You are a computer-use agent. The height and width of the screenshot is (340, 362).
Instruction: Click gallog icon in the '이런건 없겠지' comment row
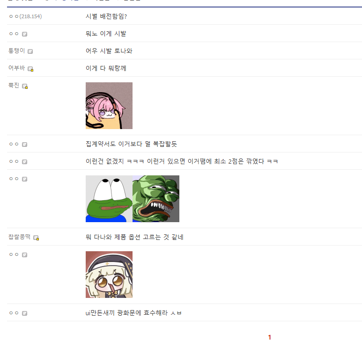point(25,162)
